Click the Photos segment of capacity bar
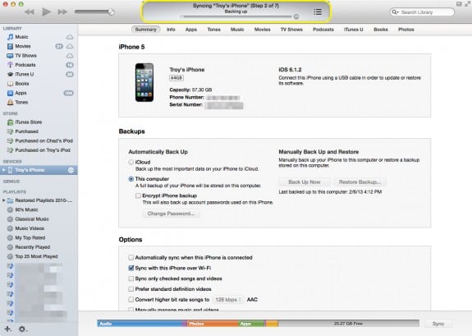472x336 pixels. pos(213,324)
